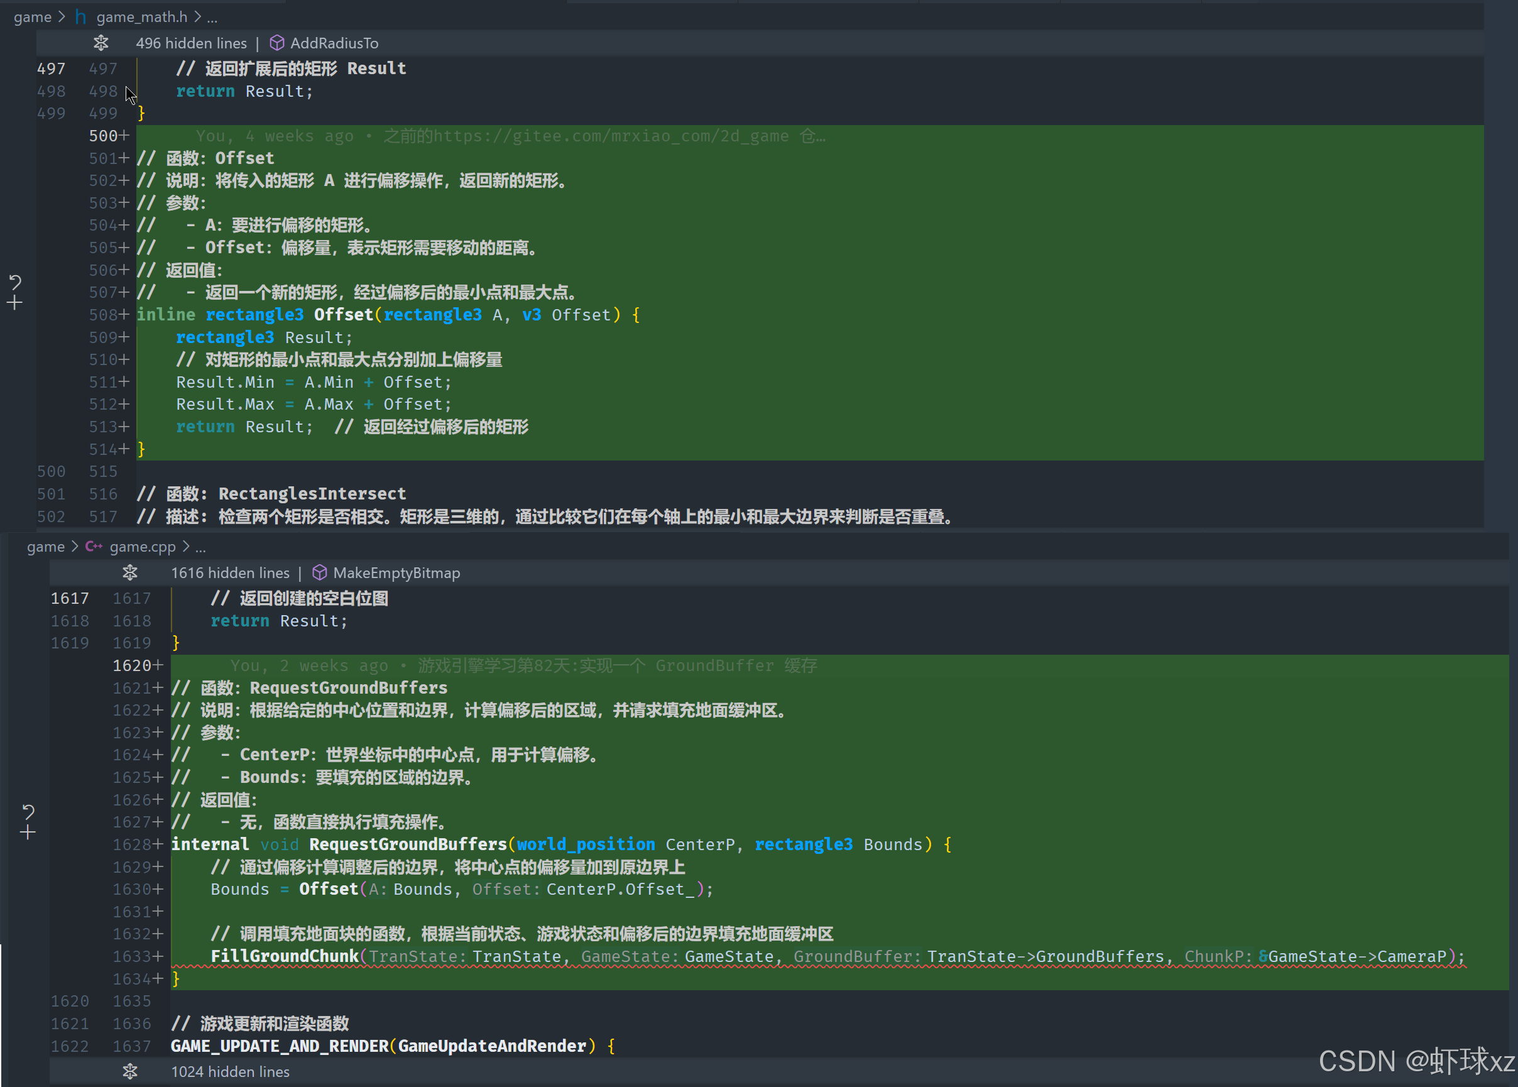Screen dimensions: 1518x1087
Task: Click line number 1628 in the gutter
Action: click(132, 844)
